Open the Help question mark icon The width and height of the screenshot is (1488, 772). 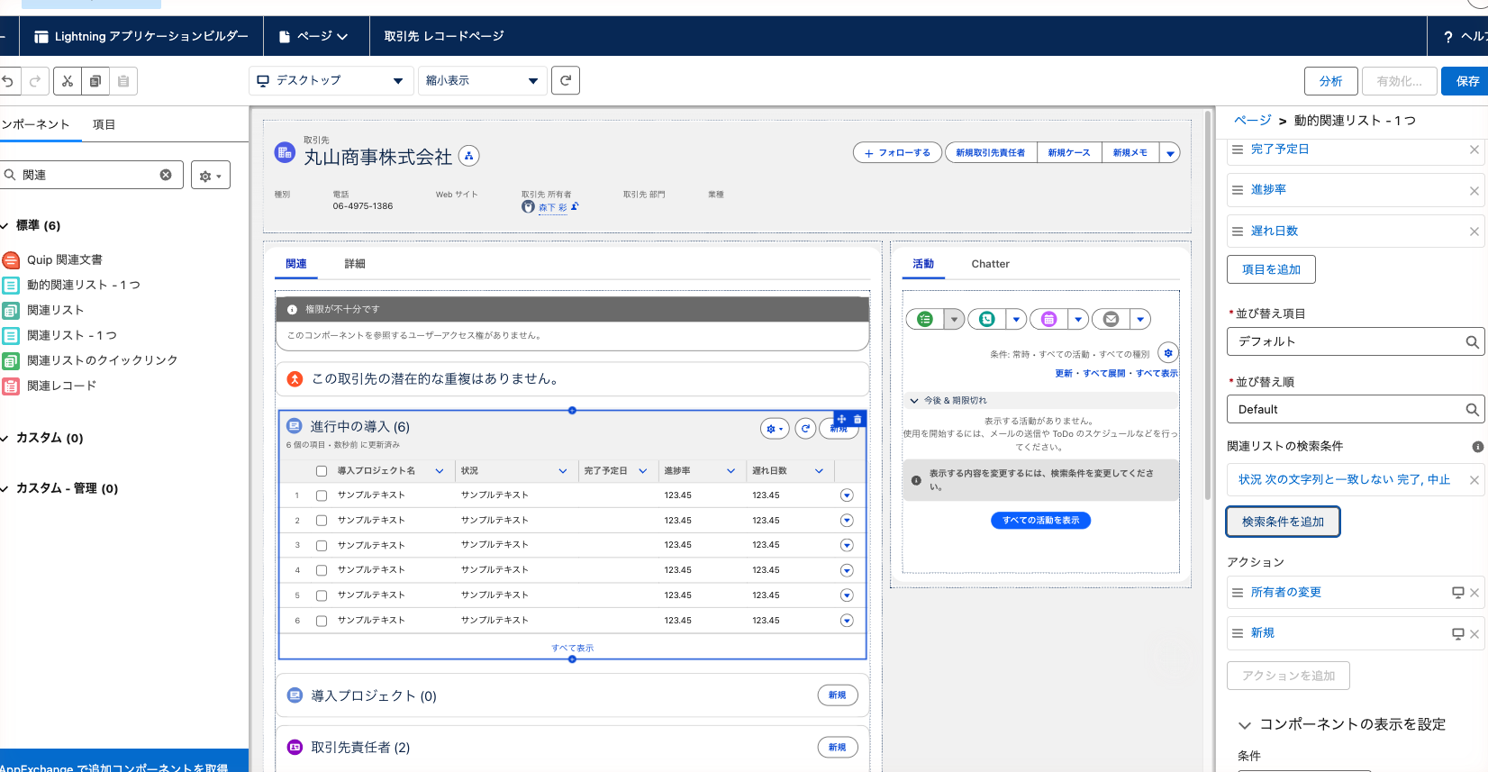tap(1448, 37)
